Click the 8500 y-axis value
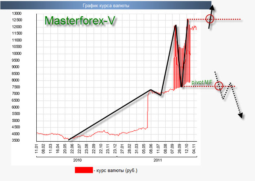 tap(16, 73)
